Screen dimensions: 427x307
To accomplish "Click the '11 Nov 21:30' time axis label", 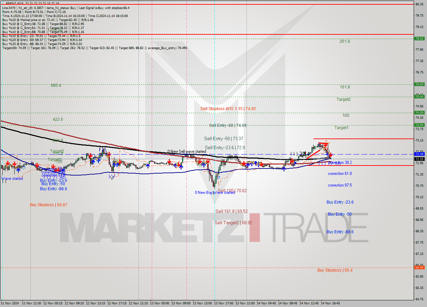I will (x=32, y=303).
